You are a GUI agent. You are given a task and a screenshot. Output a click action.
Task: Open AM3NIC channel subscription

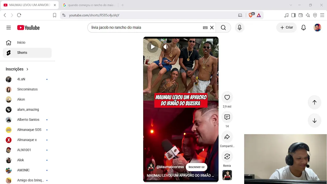pyautogui.click(x=27, y=170)
